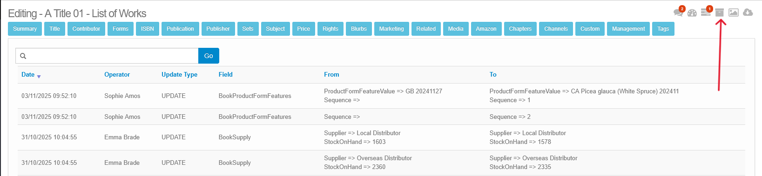The width and height of the screenshot is (762, 176).
Task: Select date 03/11/2025 09:52:10 in the GB 20241127 row
Action: click(49, 96)
